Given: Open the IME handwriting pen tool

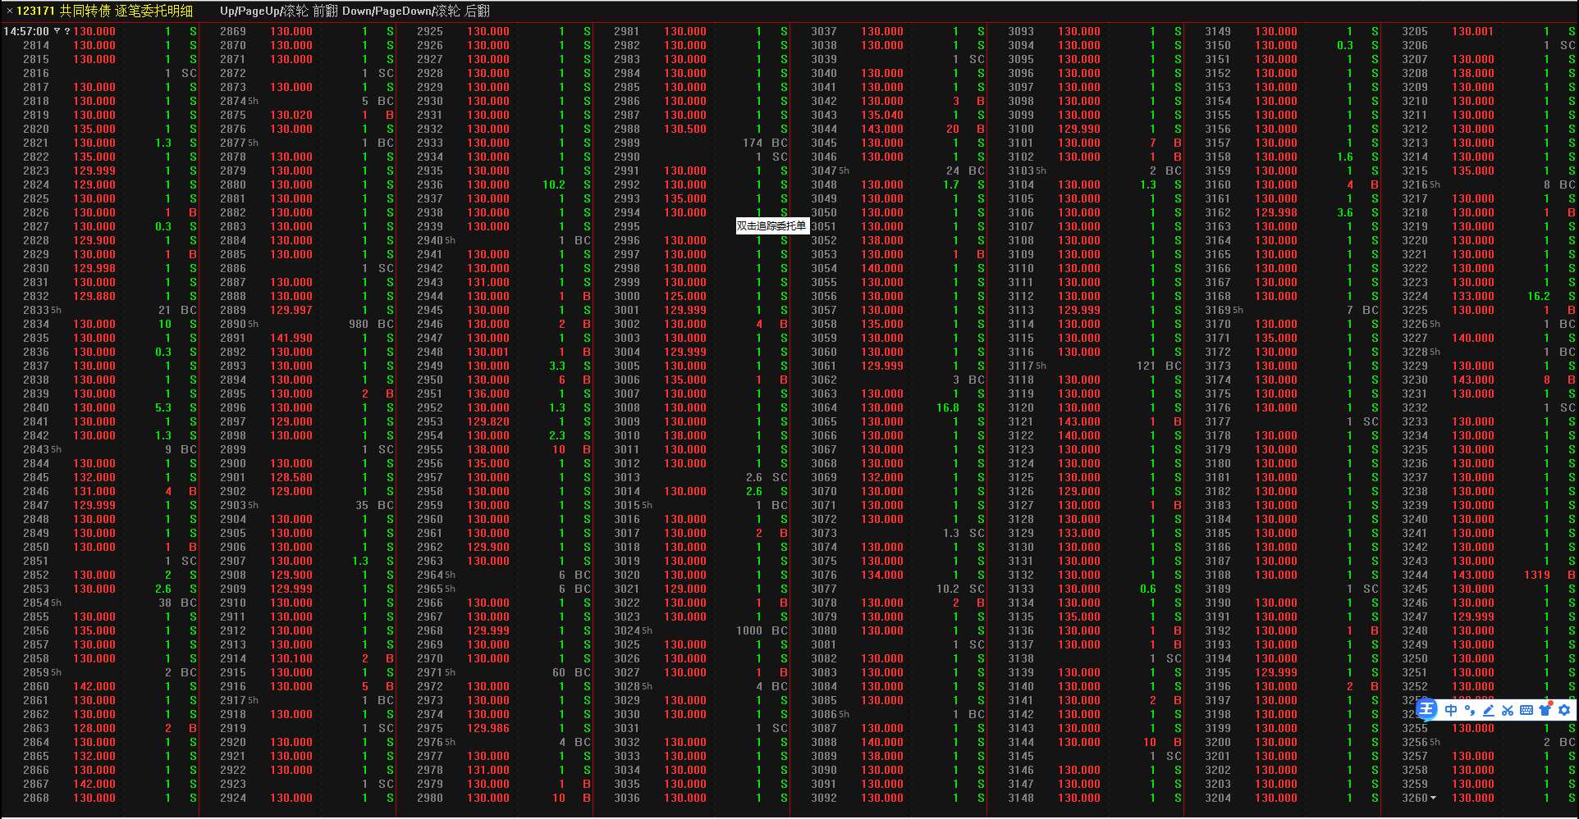Looking at the screenshot, I should pos(1488,710).
